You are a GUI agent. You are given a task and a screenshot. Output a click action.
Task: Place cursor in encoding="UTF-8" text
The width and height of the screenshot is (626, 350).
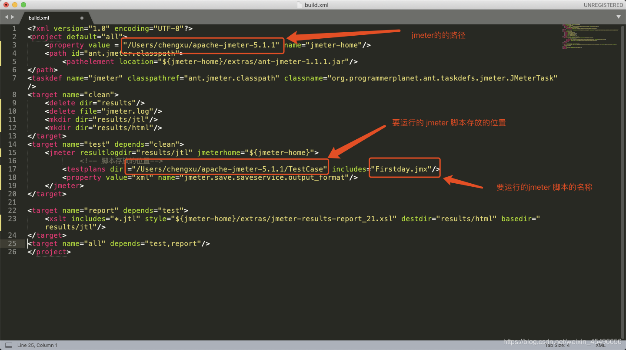[149, 28]
